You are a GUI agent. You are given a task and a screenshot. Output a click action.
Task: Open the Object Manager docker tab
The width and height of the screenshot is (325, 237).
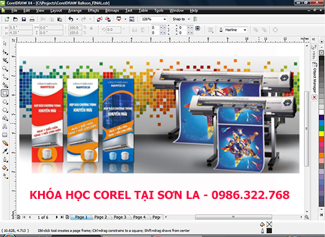(314, 77)
